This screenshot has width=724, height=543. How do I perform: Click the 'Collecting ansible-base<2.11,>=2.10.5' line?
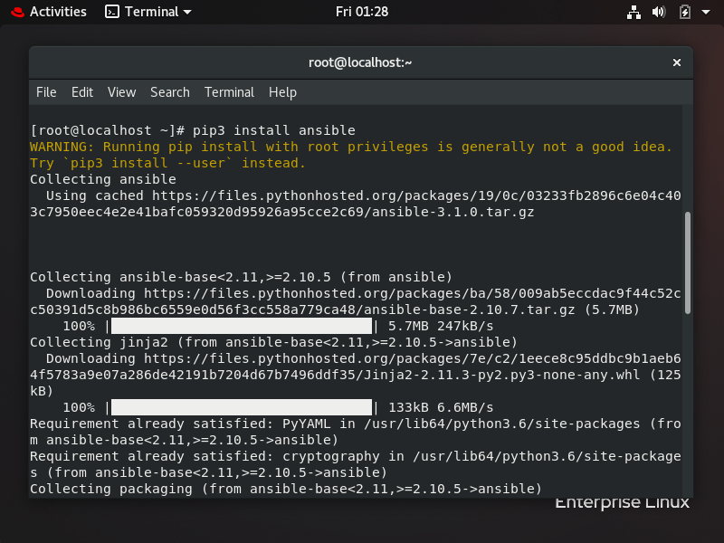click(241, 277)
